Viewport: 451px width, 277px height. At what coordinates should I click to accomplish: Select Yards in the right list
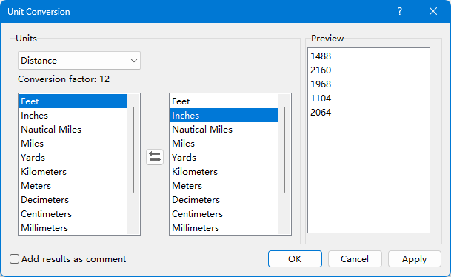[x=224, y=158]
